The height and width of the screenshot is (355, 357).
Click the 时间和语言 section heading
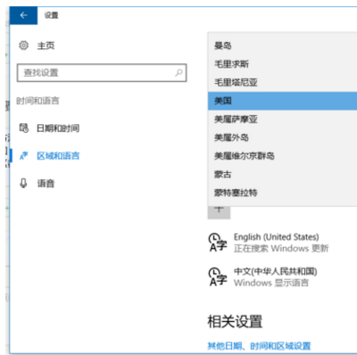click(x=37, y=101)
